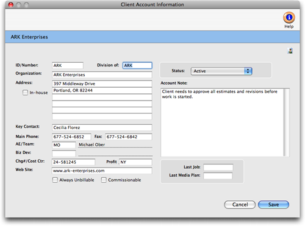Click the AE/Team field containing MO

(64, 145)
